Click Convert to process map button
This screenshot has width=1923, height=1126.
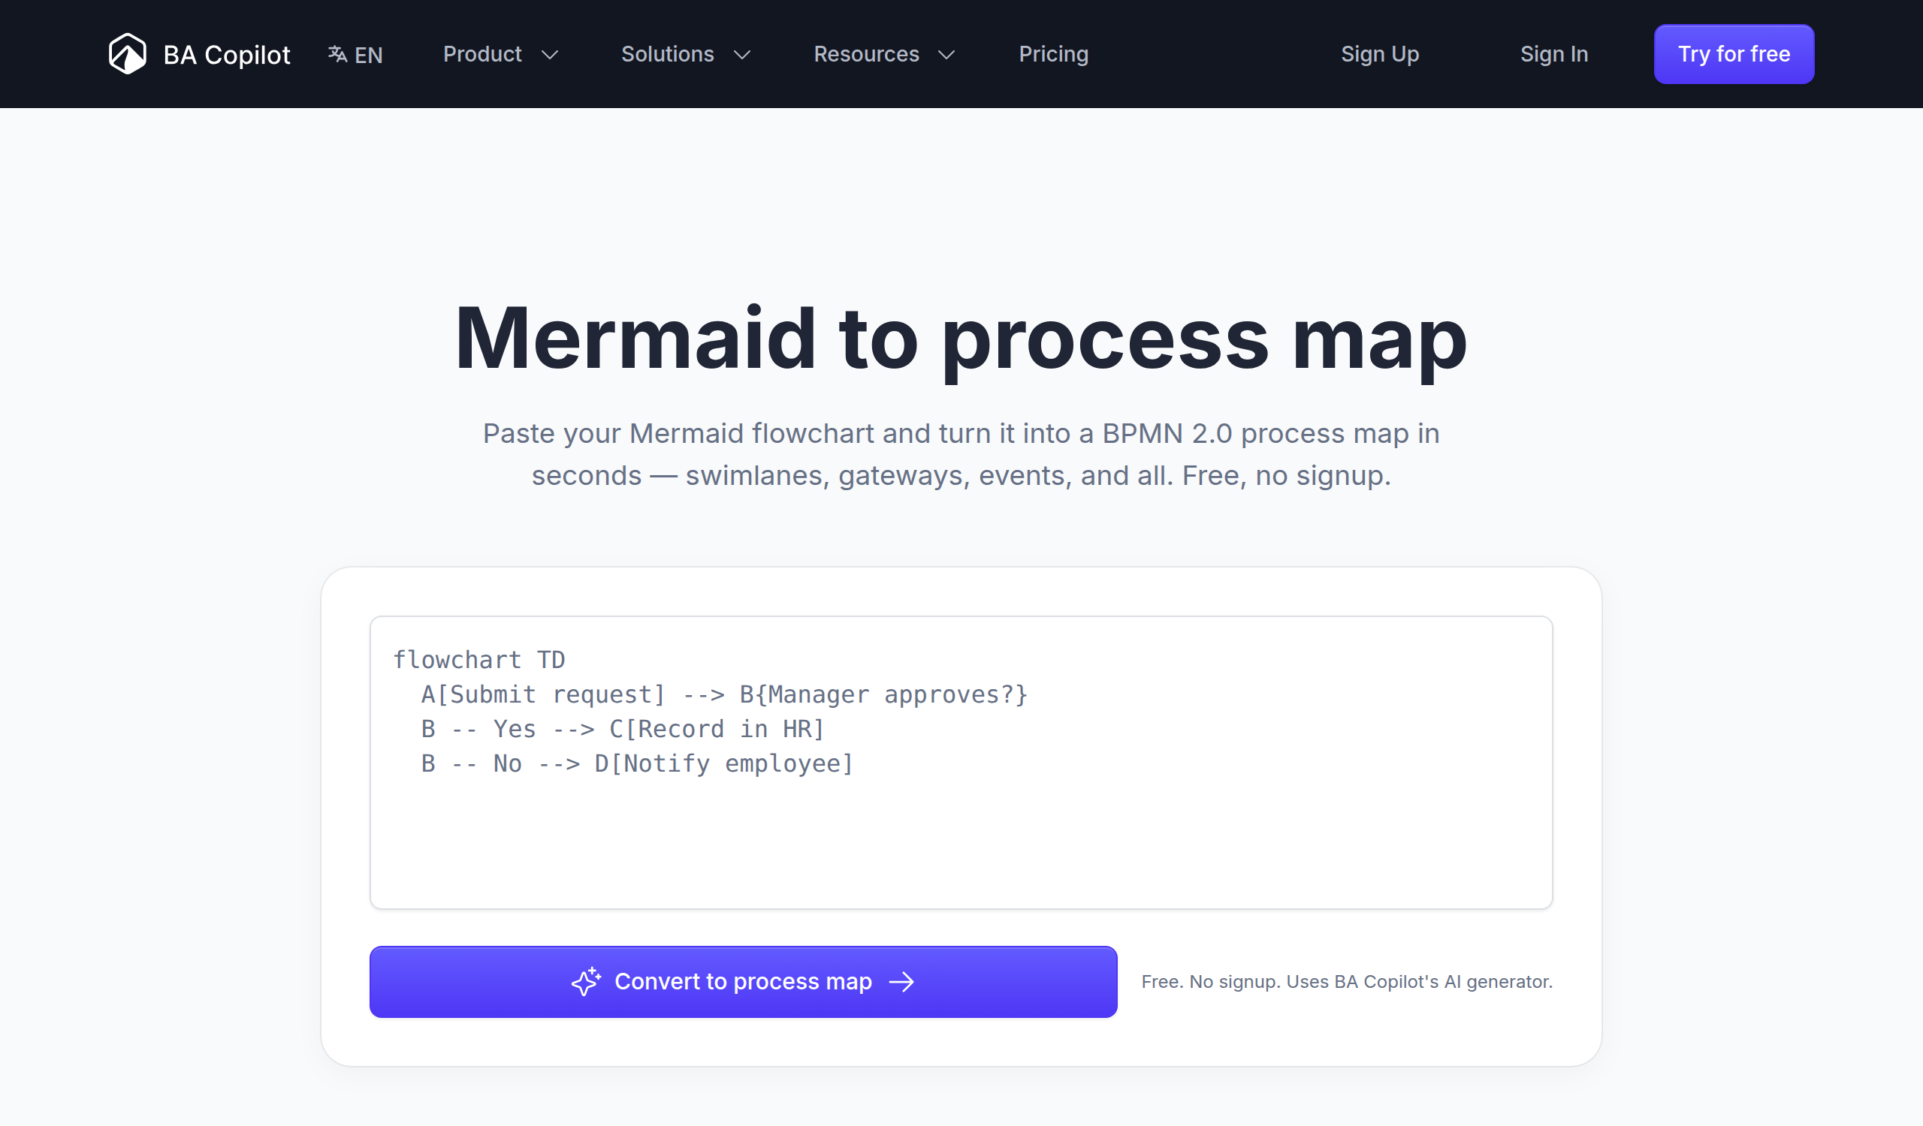[743, 982]
